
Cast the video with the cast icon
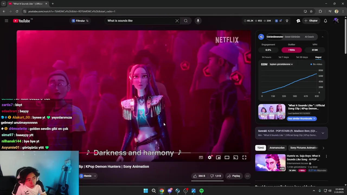(236, 158)
